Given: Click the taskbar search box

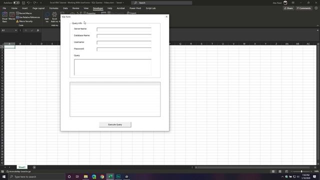Looking at the screenshot, I should tap(36, 176).
